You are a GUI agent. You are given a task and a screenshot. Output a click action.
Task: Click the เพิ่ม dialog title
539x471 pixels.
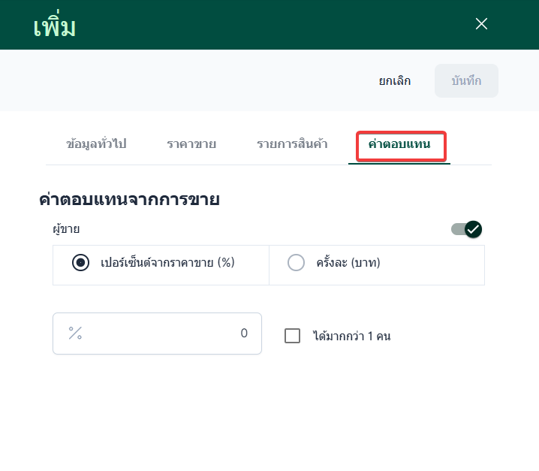[55, 27]
